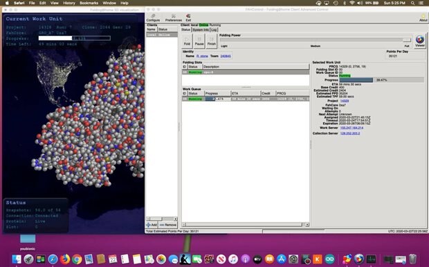Open the History menu in the menu bar
The height and width of the screenshot is (267, 429).
tap(69, 3)
